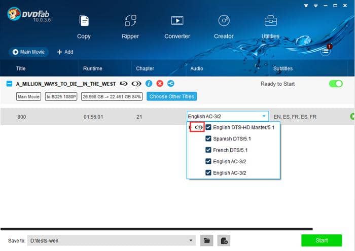
Task: Click the audio preview icon beside title
Action: (136, 84)
